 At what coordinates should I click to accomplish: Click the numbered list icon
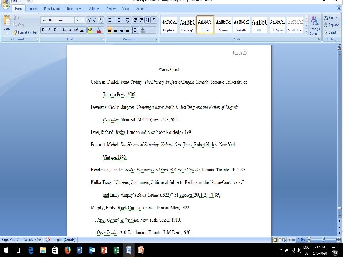[x=119, y=20]
